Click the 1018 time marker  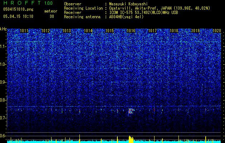pyautogui.click(x=174, y=31)
